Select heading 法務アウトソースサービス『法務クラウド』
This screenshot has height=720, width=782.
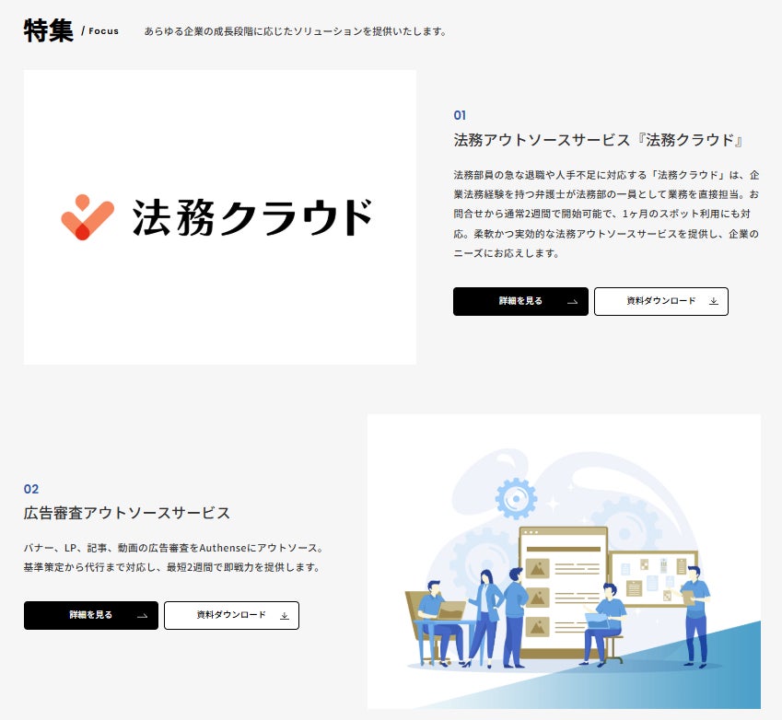point(599,140)
